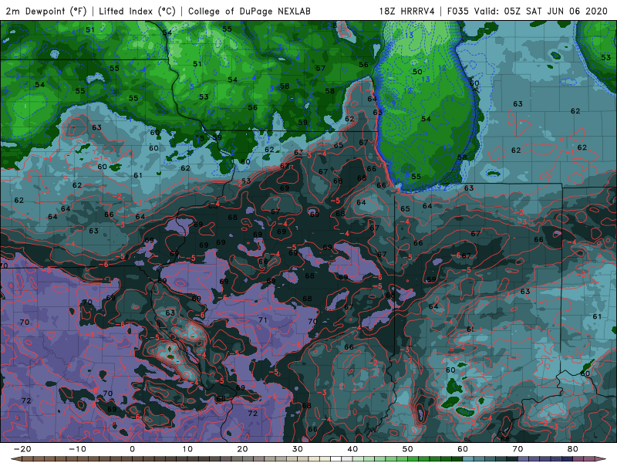Click 'Valid: 05Z SAT JUN 06 2020' text

click(541, 11)
